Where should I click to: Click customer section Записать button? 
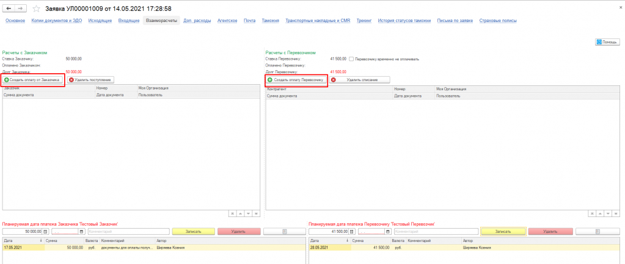193,232
